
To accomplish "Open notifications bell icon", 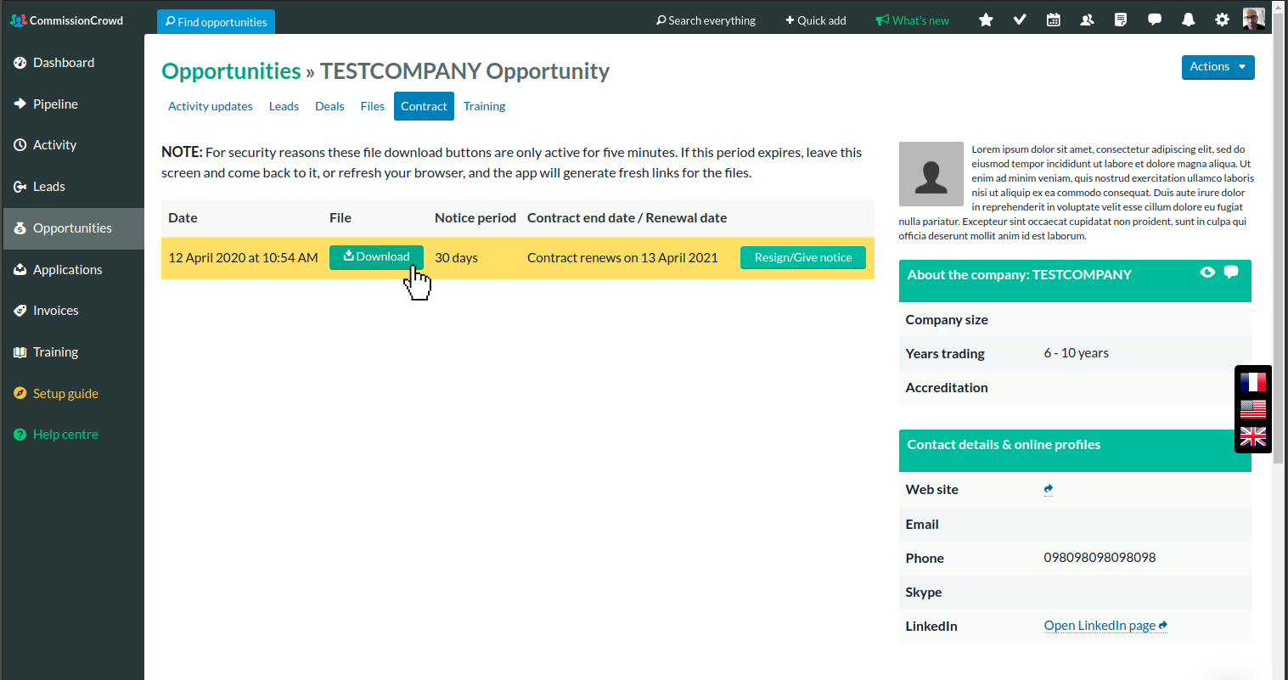I will coord(1188,20).
